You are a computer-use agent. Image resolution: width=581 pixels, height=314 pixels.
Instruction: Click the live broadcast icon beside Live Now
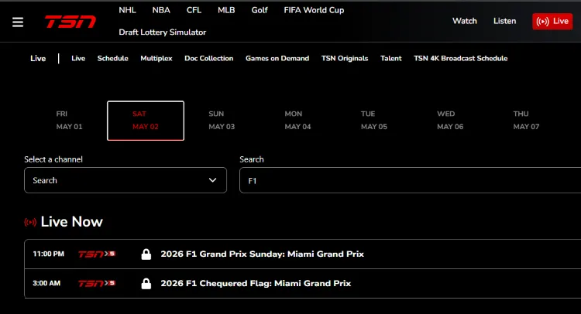click(x=31, y=222)
